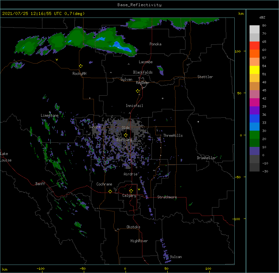The width and height of the screenshot is (279, 273).
Task: Click the Sylvan label
Action: (x=126, y=79)
